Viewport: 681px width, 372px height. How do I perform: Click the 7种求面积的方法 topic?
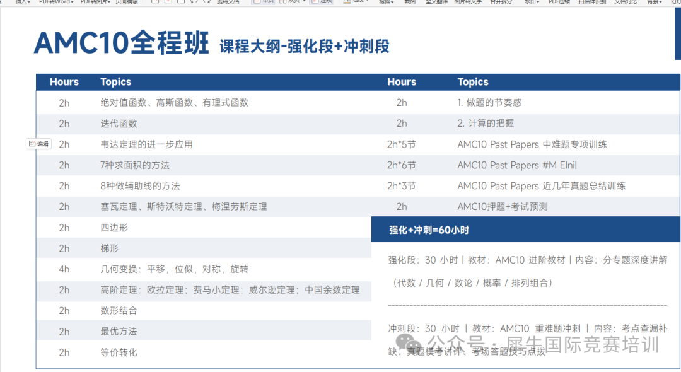[135, 165]
